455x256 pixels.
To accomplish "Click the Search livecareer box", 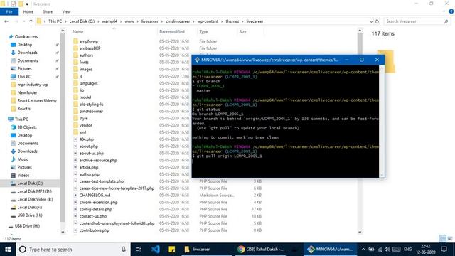I will pyautogui.click(x=417, y=21).
